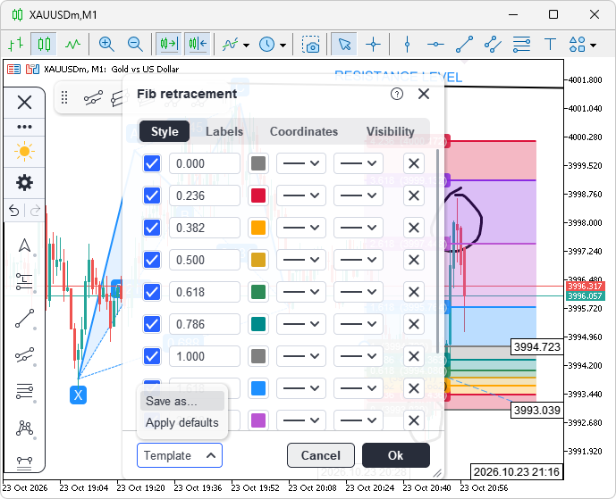Select the sidebar pattern tool
616x499 pixels.
tap(24, 428)
